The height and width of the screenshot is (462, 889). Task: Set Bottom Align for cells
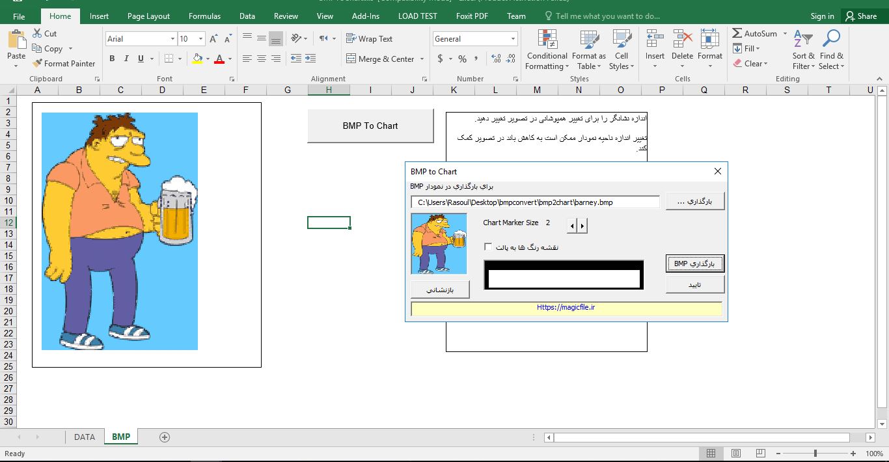click(276, 38)
